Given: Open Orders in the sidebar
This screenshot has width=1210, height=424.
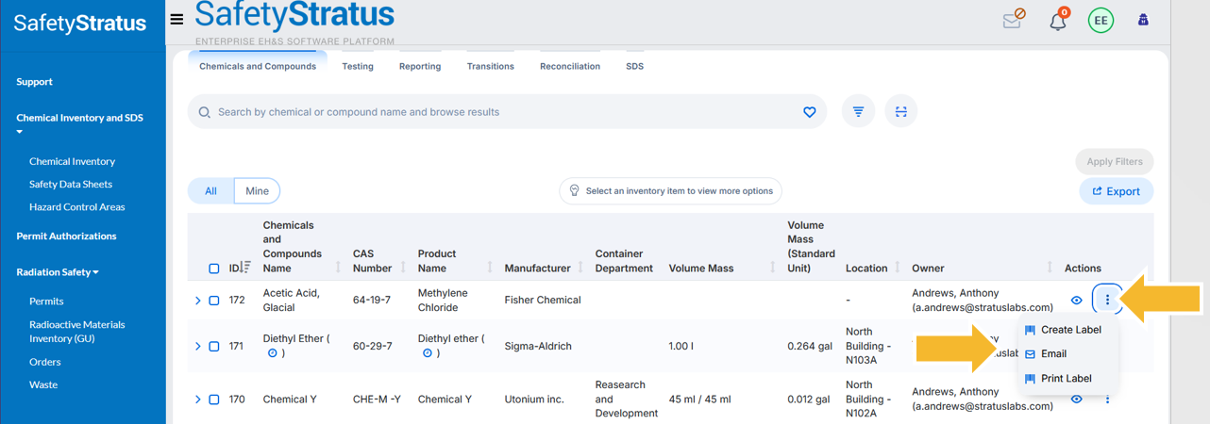Looking at the screenshot, I should tap(45, 362).
